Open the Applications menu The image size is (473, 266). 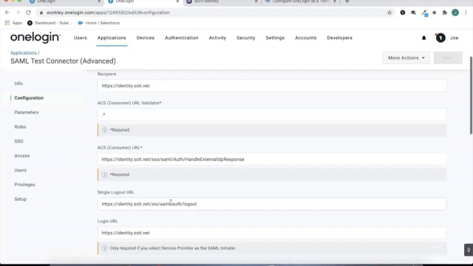click(x=112, y=38)
